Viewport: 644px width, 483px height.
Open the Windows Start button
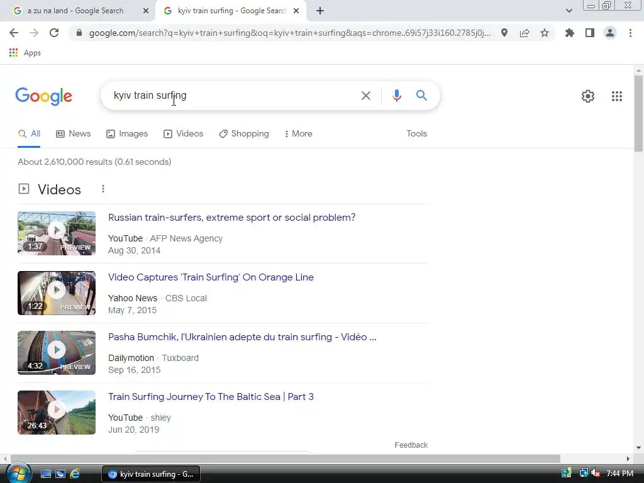[x=18, y=474]
